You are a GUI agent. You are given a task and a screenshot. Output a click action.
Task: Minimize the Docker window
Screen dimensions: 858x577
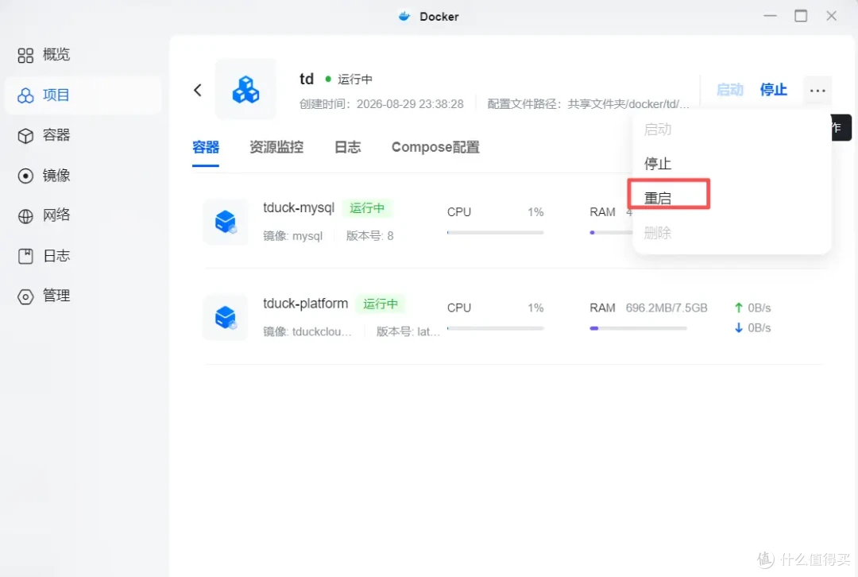(771, 16)
